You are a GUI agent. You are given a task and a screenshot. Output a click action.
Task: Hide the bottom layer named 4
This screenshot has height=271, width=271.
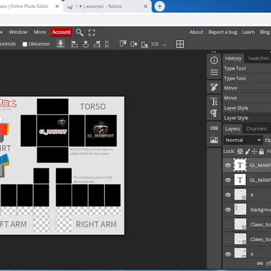click(228, 254)
